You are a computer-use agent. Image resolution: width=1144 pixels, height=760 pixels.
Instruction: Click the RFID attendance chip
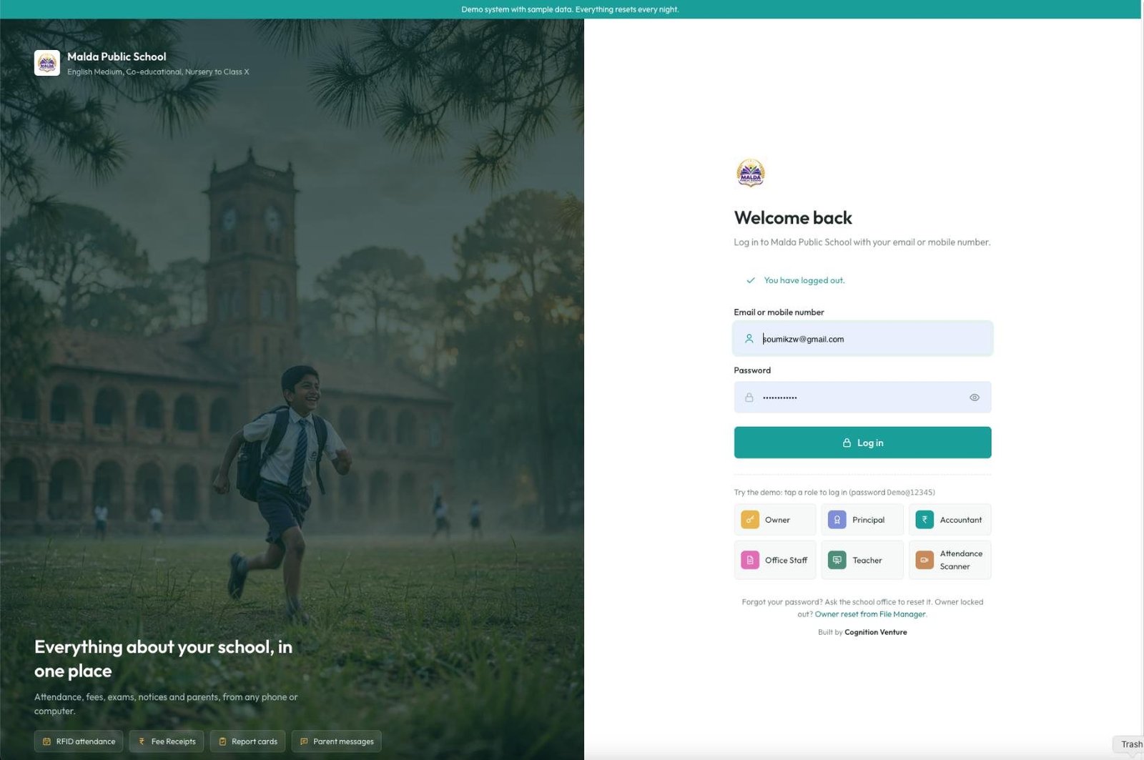[79, 741]
